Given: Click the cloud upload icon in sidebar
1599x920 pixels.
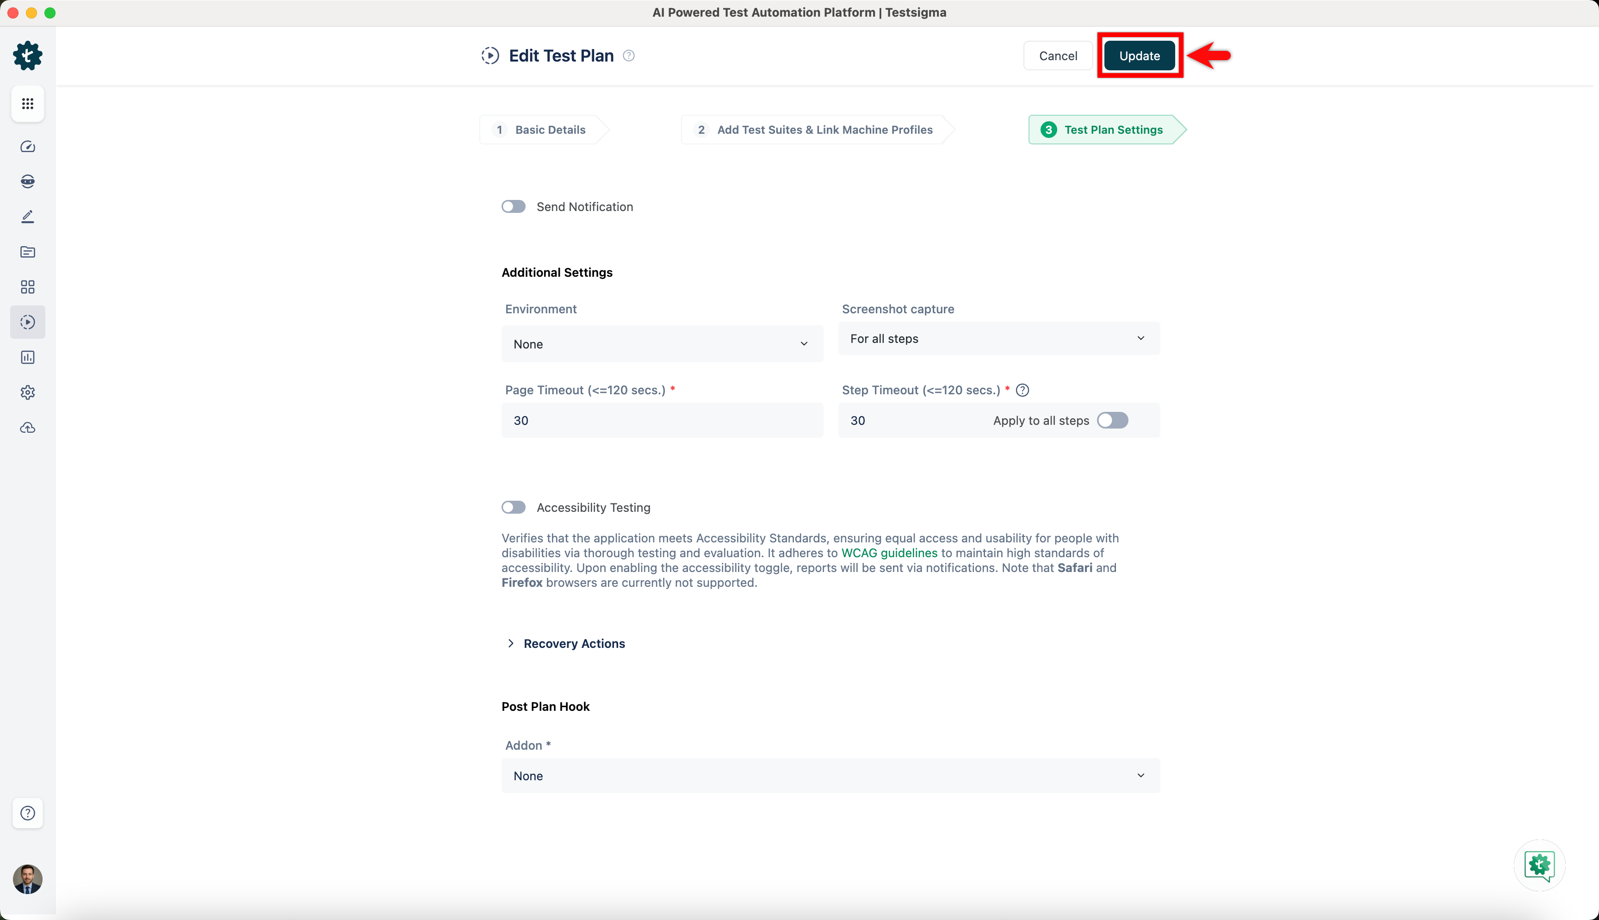Looking at the screenshot, I should click(27, 428).
